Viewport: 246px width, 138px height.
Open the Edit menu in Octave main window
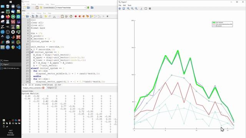click(x=28, y=4)
